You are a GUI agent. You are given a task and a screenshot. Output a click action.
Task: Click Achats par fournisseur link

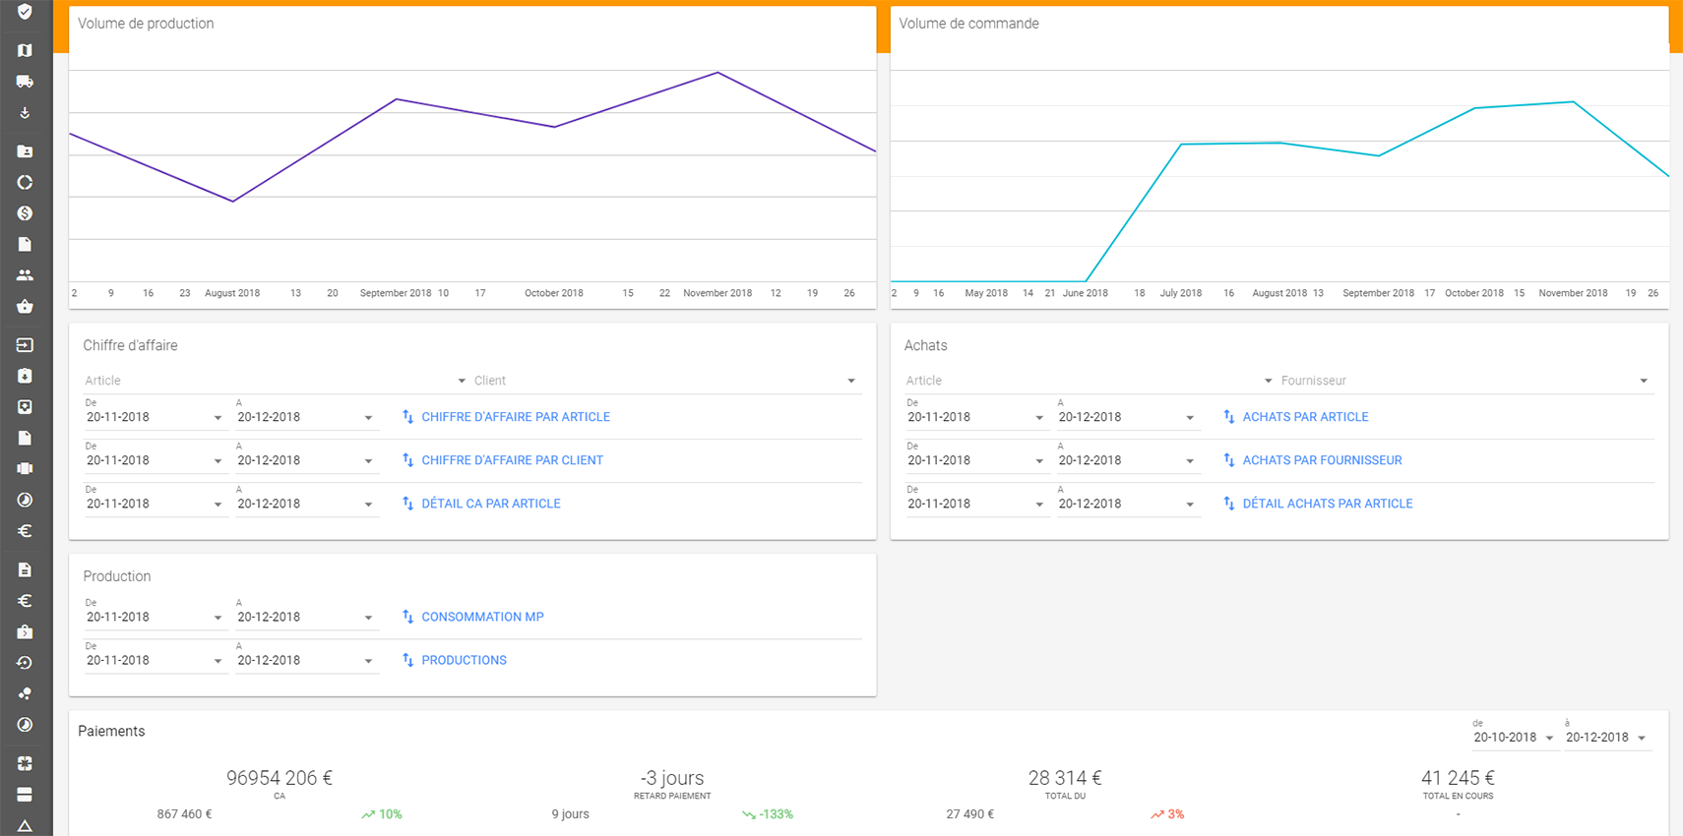1322,460
